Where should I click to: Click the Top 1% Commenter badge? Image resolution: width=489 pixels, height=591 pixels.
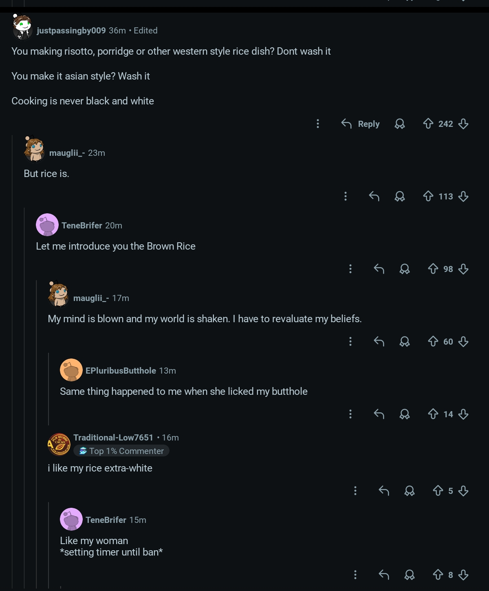point(121,451)
